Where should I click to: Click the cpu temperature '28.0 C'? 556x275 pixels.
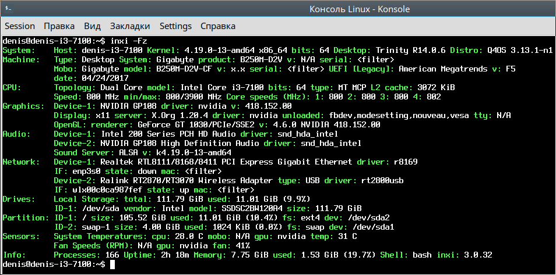(x=189, y=236)
